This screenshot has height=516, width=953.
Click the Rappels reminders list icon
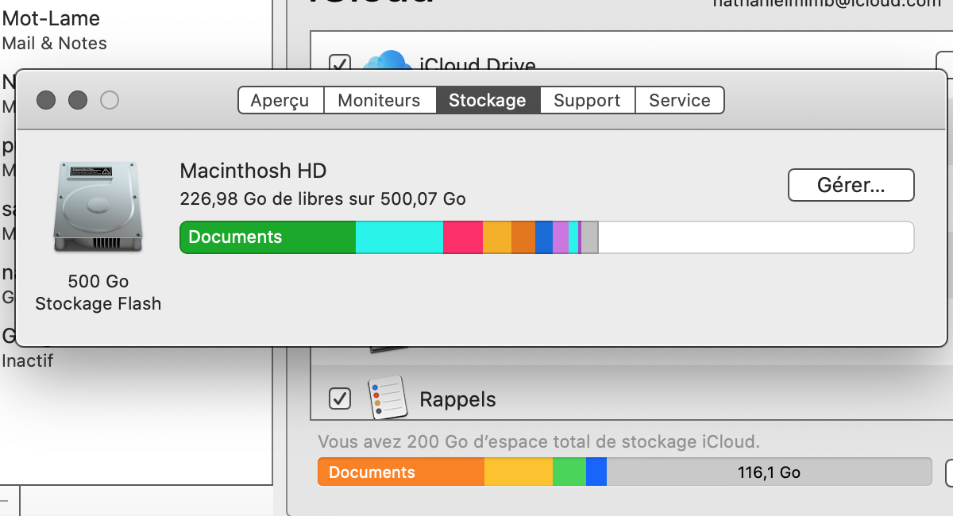(x=388, y=398)
